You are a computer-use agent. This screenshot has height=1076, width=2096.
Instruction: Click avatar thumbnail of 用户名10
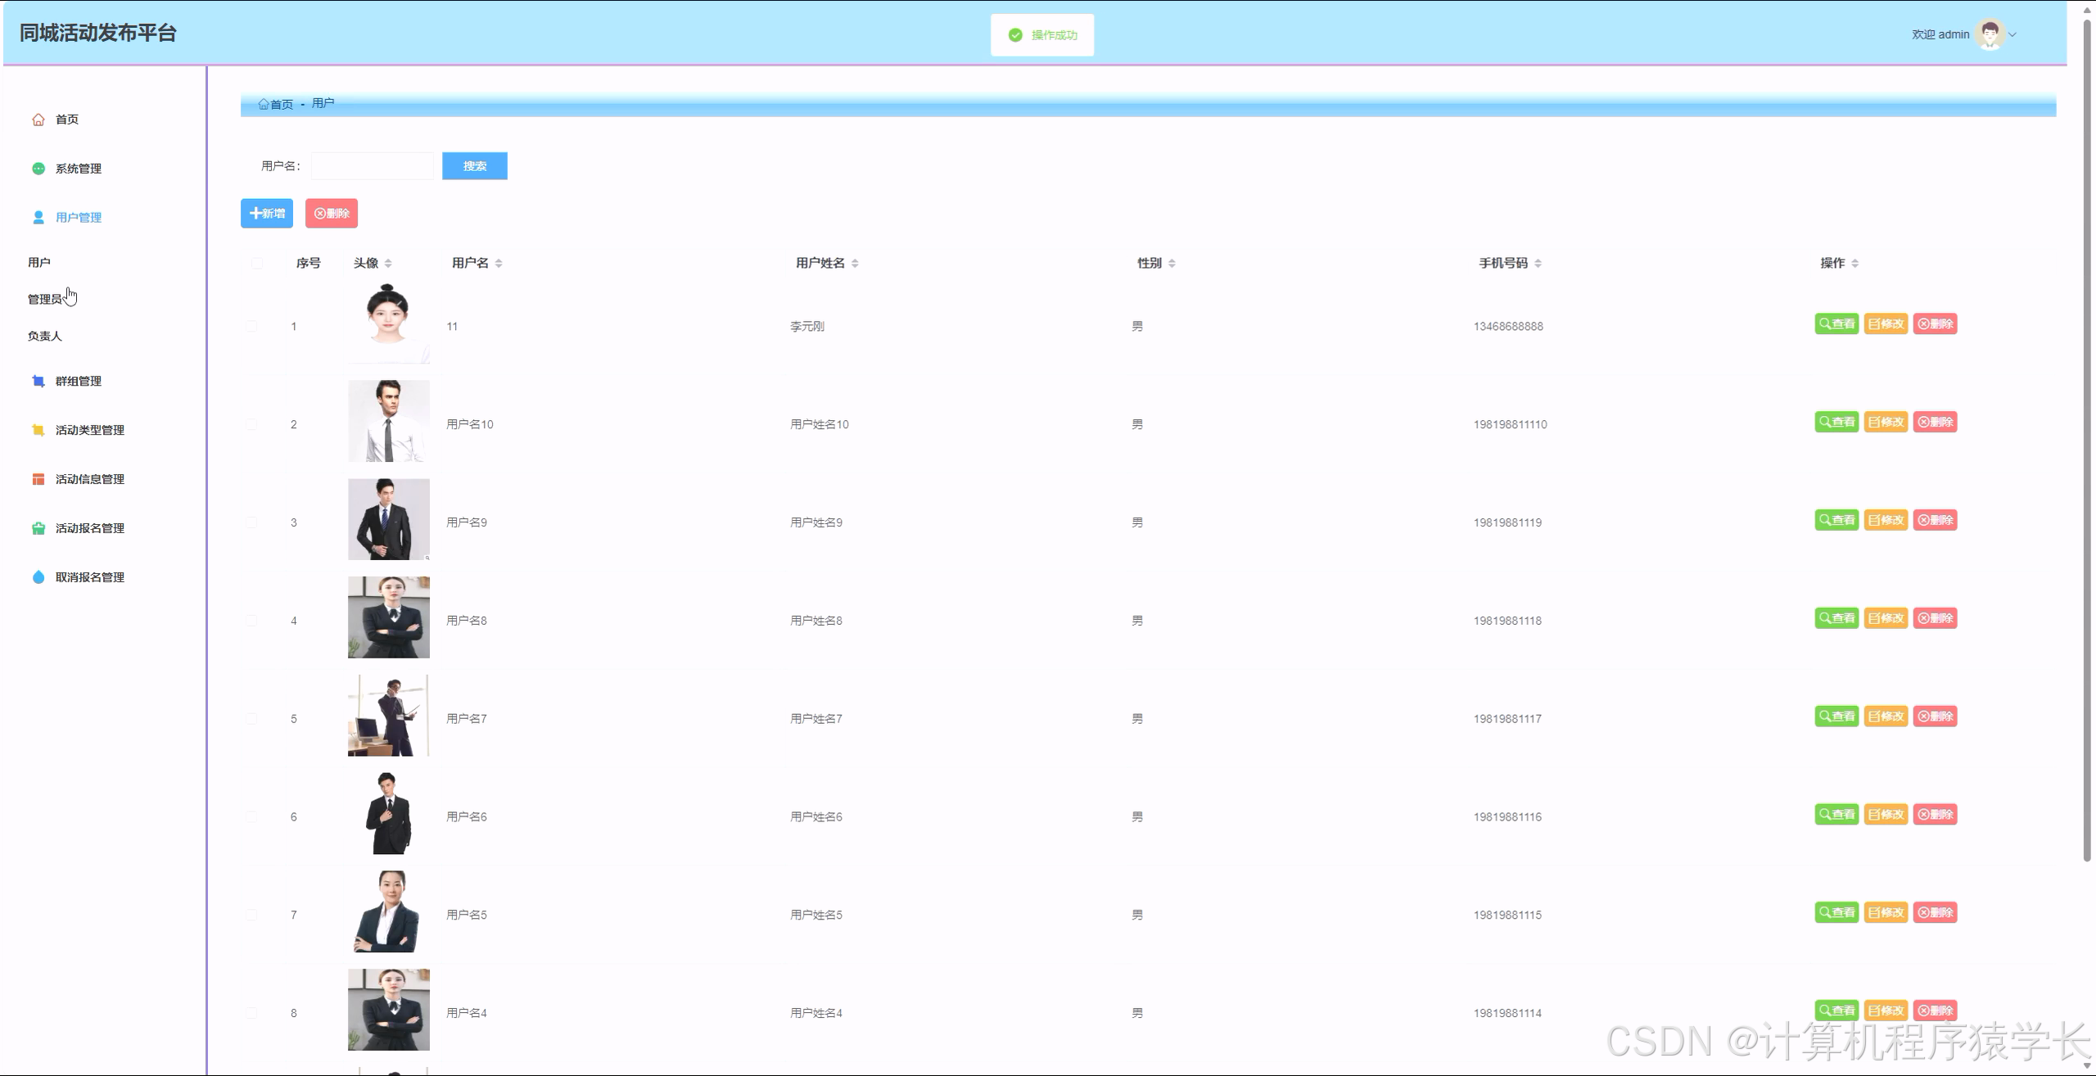click(389, 421)
